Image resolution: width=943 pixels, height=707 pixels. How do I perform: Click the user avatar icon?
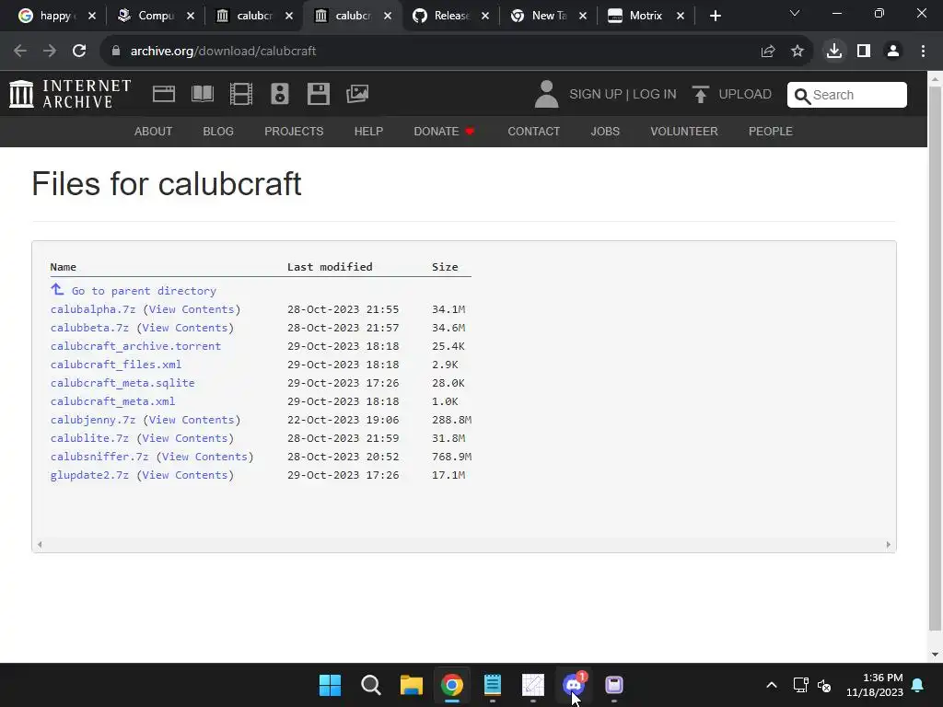click(x=546, y=95)
